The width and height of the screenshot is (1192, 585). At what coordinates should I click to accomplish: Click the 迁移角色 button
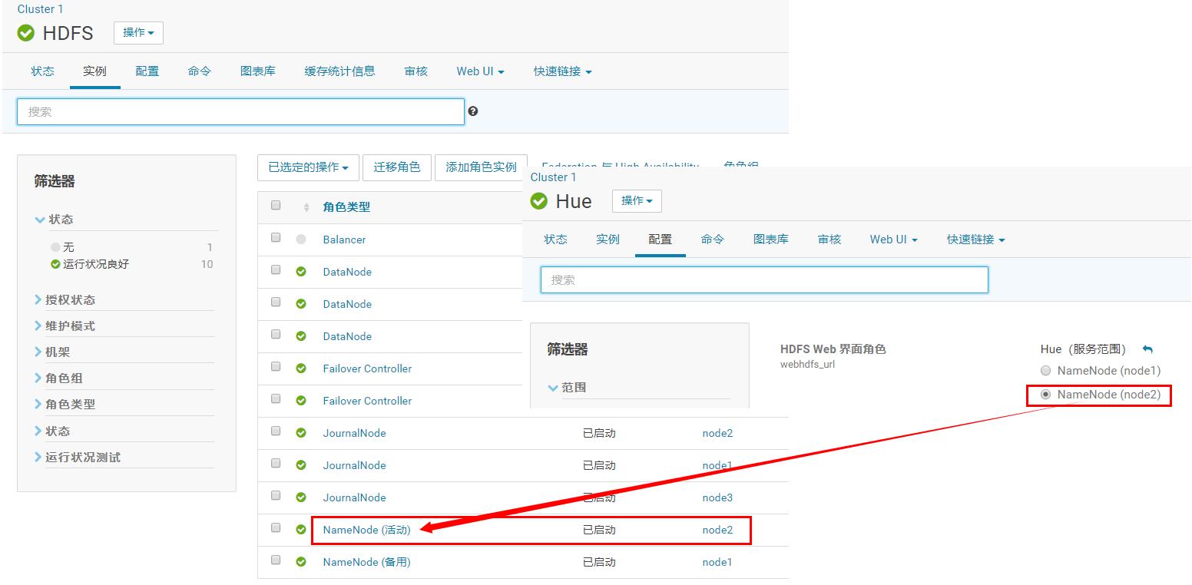coord(397,167)
